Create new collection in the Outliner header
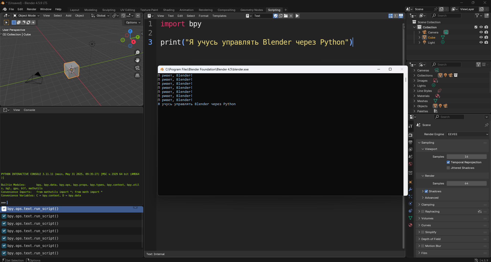The image size is (491, 262). (487, 16)
